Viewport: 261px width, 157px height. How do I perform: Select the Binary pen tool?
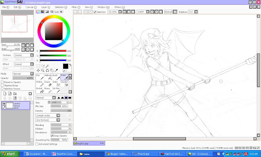pyautogui.click(x=48, y=90)
